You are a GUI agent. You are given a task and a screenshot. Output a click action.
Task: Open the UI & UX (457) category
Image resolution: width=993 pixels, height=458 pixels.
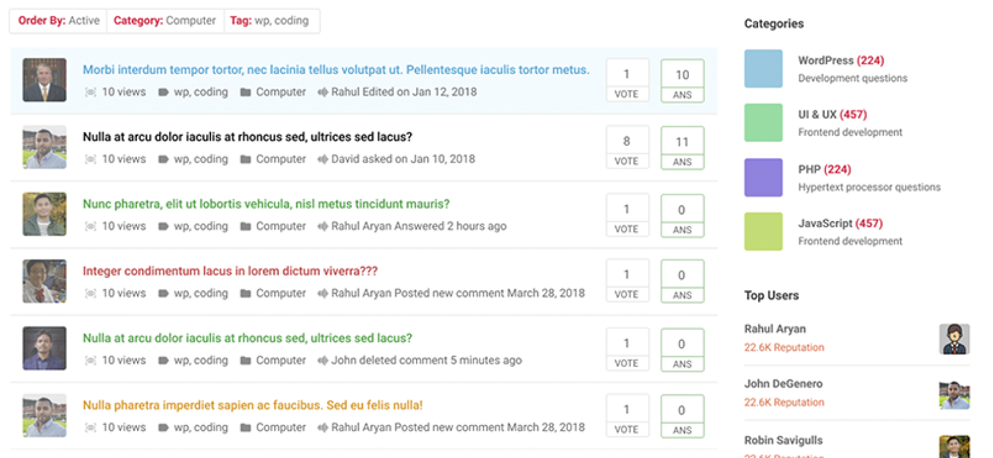click(x=832, y=114)
